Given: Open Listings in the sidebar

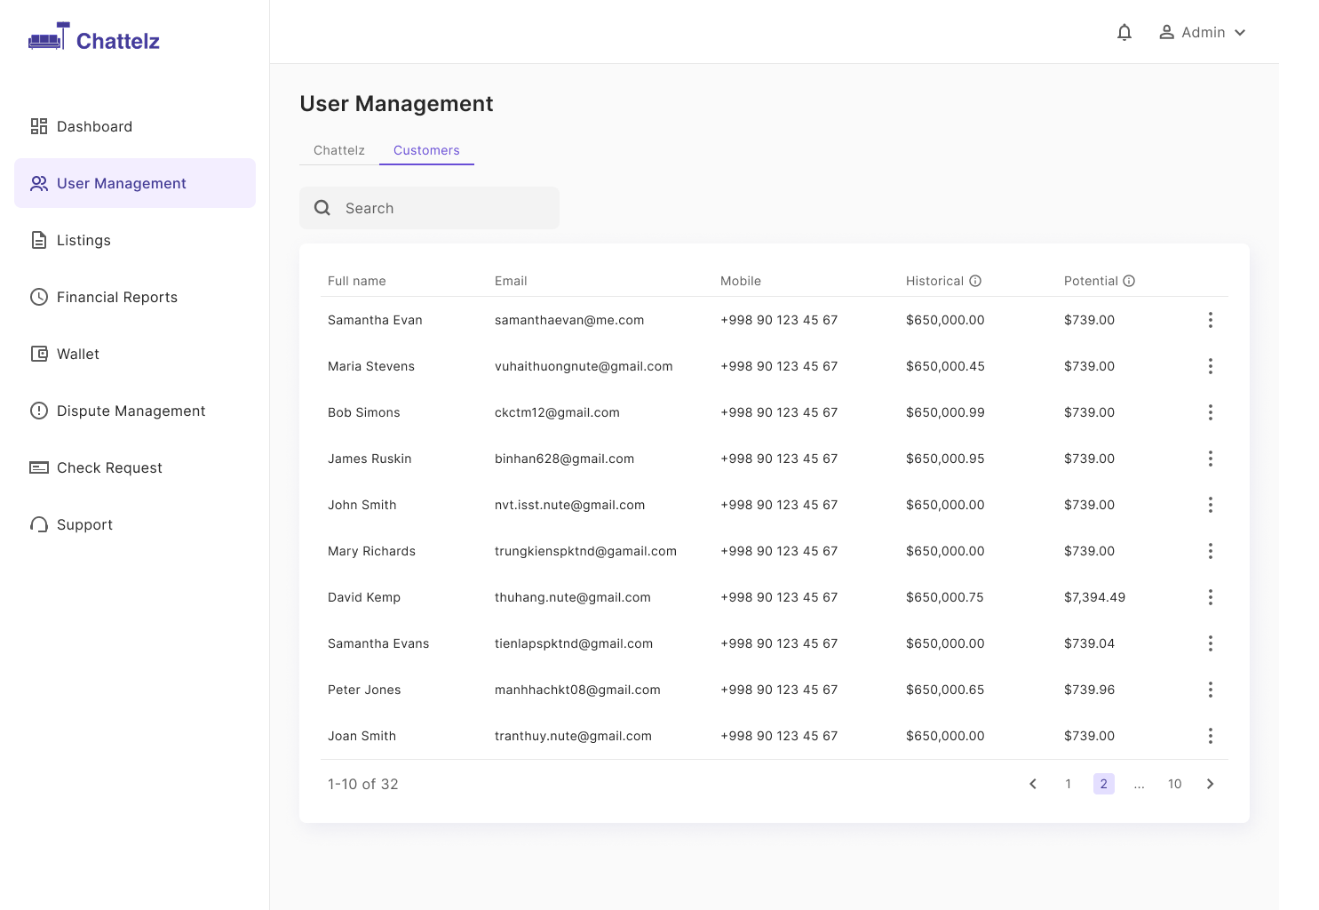Looking at the screenshot, I should [135, 240].
